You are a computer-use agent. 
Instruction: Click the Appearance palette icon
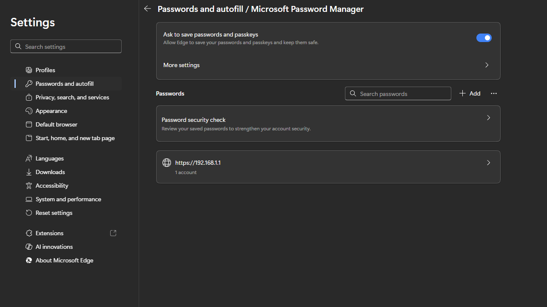29,111
